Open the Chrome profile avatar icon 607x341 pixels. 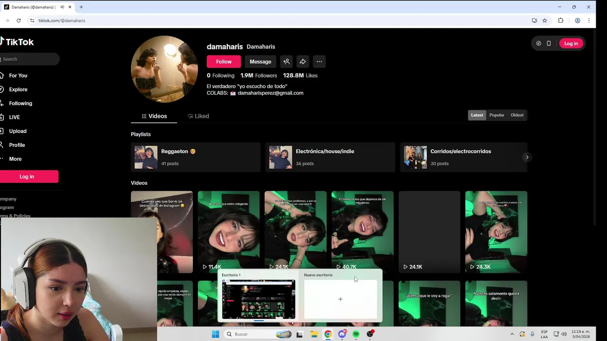click(x=578, y=20)
